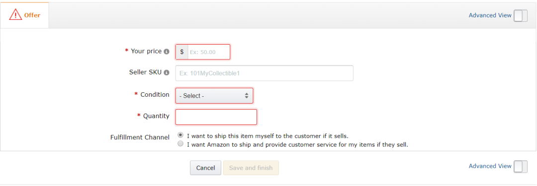Choose Amazon to ship and provide service
Image resolution: width=537 pixels, height=186 pixels.
tap(180, 144)
